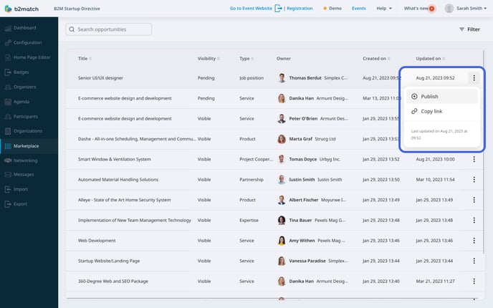Open three-dot menu for 360-Degree Web and SEO Package
Screen dimensions: 493x308
coord(474,281)
